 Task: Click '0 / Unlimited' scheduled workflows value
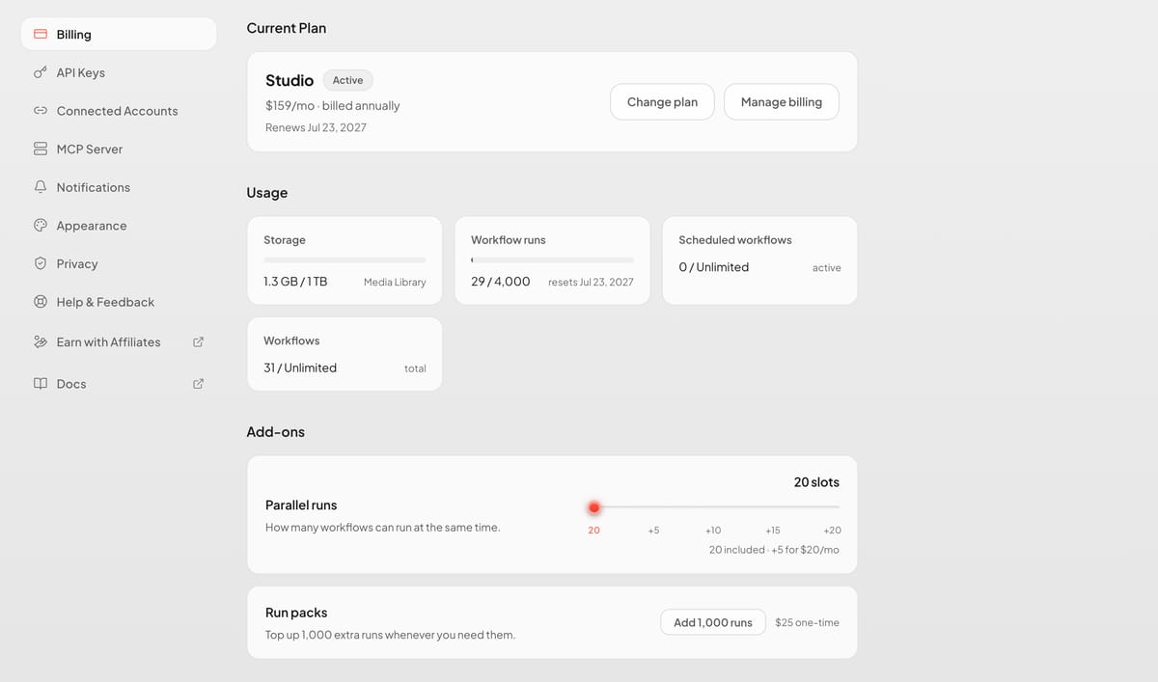click(714, 267)
